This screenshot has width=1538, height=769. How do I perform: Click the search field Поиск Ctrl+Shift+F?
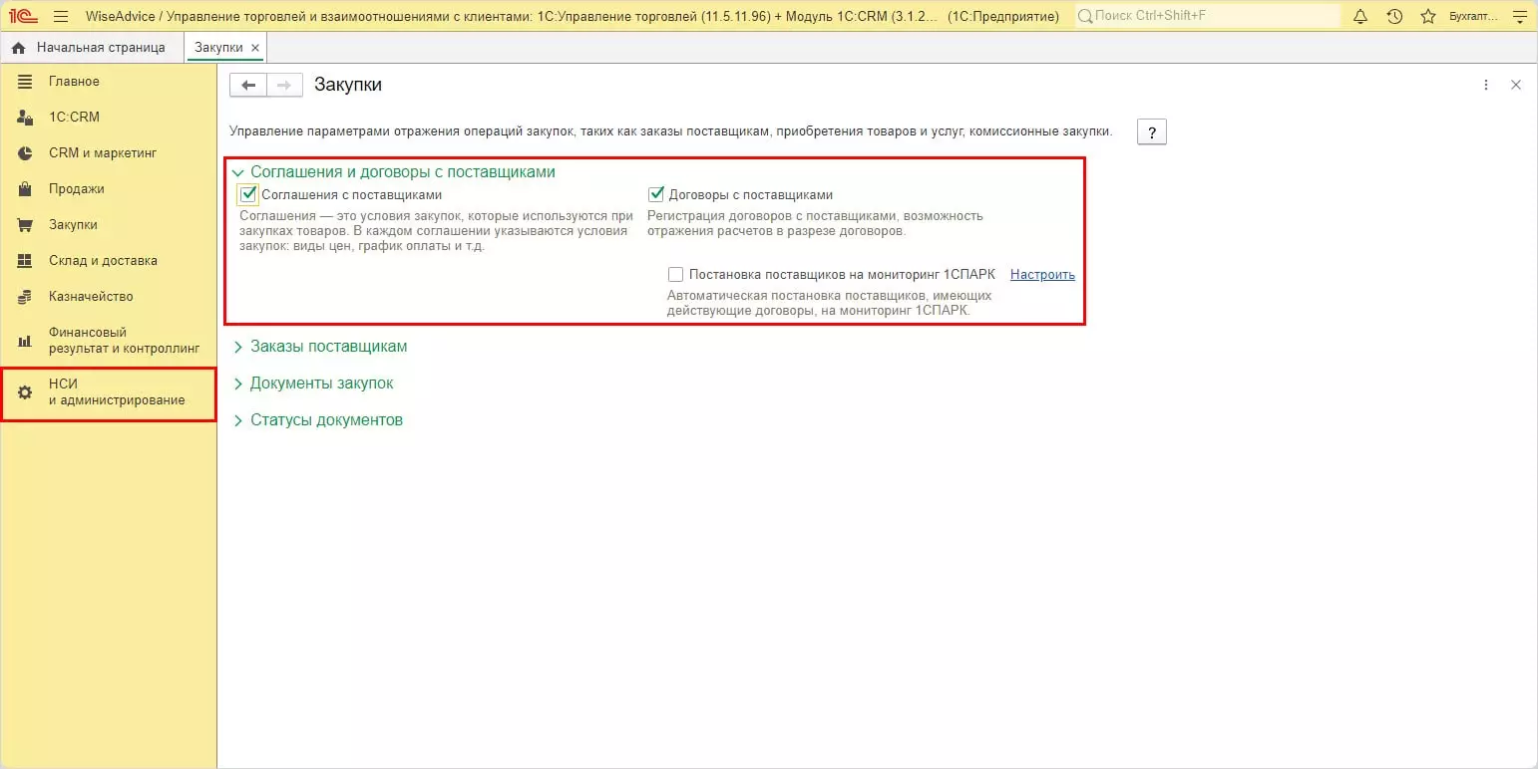(1208, 16)
